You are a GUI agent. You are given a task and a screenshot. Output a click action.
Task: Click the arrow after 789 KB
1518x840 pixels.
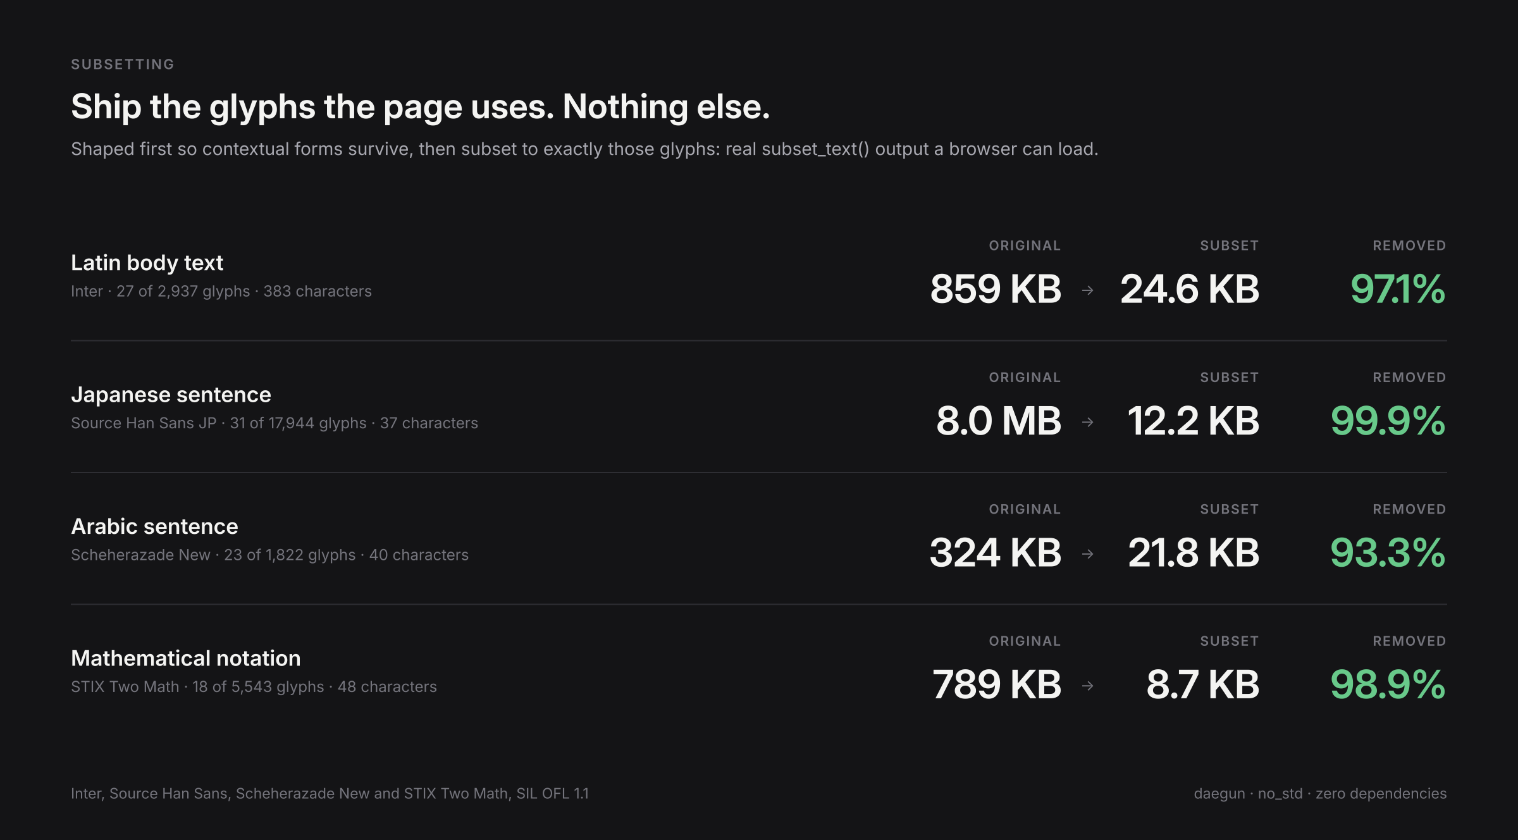[x=1087, y=686]
